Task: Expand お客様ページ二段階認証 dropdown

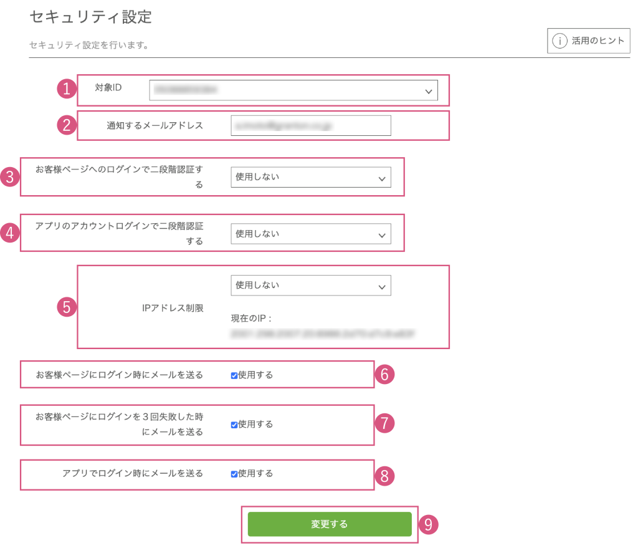Action: click(310, 178)
